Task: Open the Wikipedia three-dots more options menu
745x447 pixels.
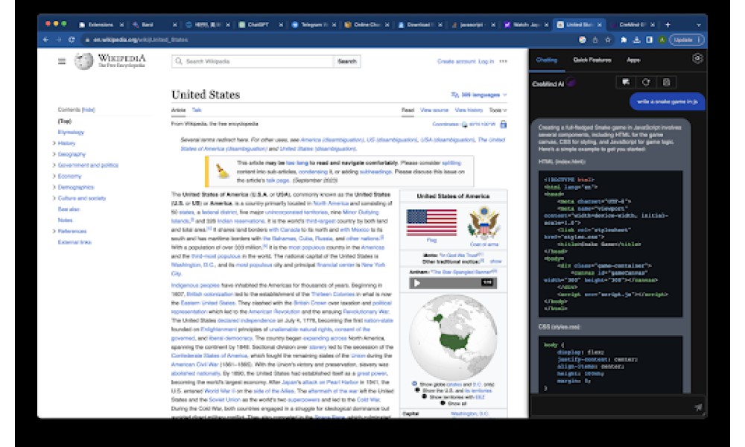Action: click(503, 61)
